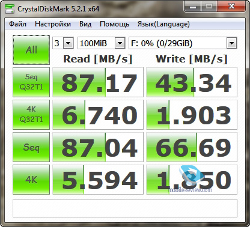Select the 4K Q32T1 write value 1.903
Screen dimensions: 250x227
[x=192, y=115]
